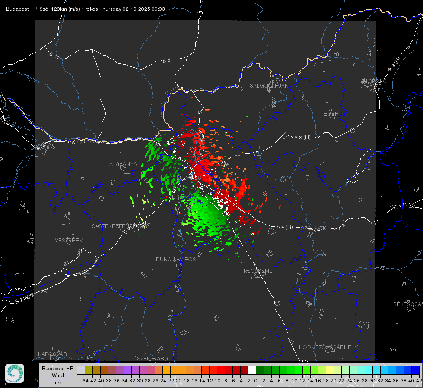Click the Heves county label
The width and height of the screenshot is (423, 388).
pos(319,175)
